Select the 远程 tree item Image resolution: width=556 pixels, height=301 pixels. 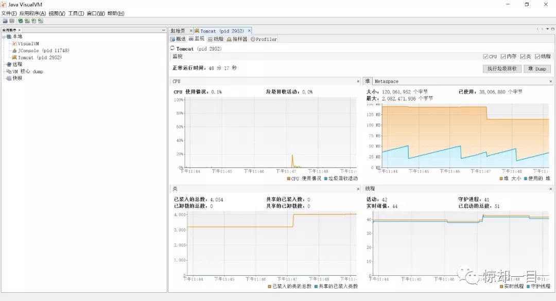click(18, 64)
